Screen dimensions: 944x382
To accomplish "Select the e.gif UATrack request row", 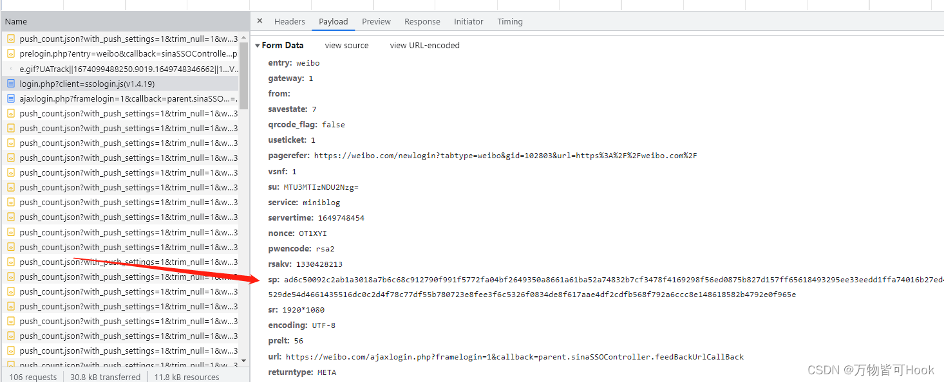I will tap(120, 69).
